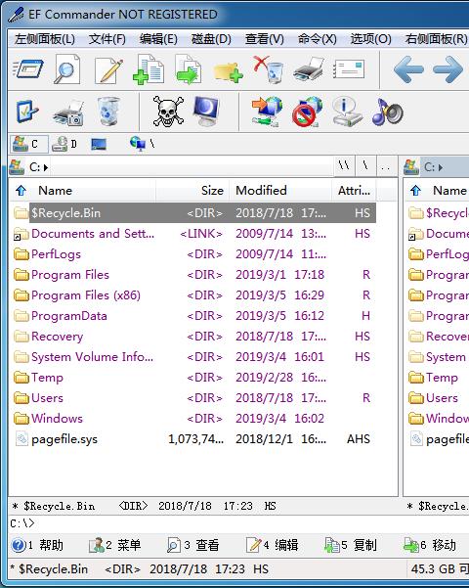Click the disconnect network drive icon

tap(307, 112)
